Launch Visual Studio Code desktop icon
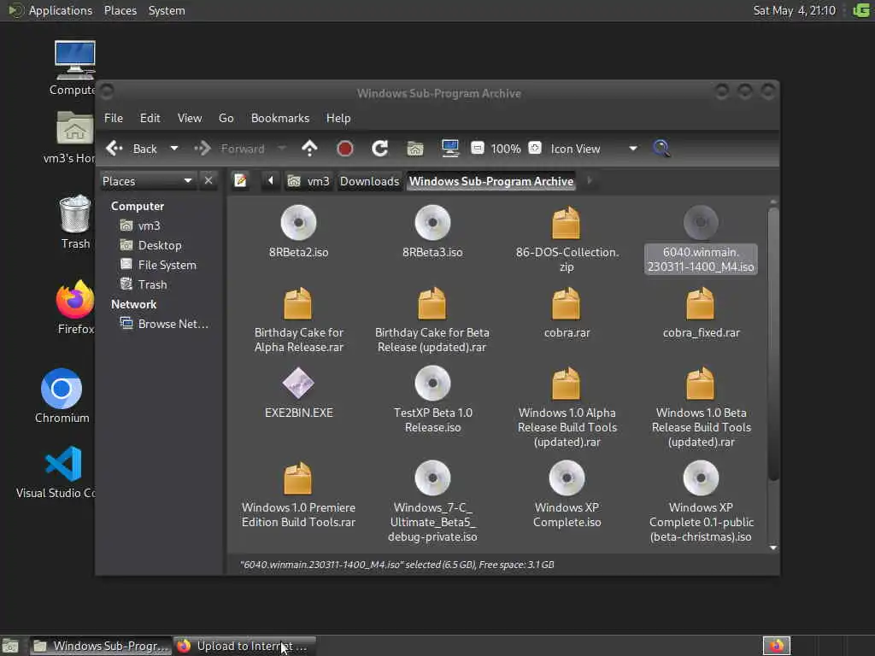Screen dimensions: 875x656 [x=57, y=471]
